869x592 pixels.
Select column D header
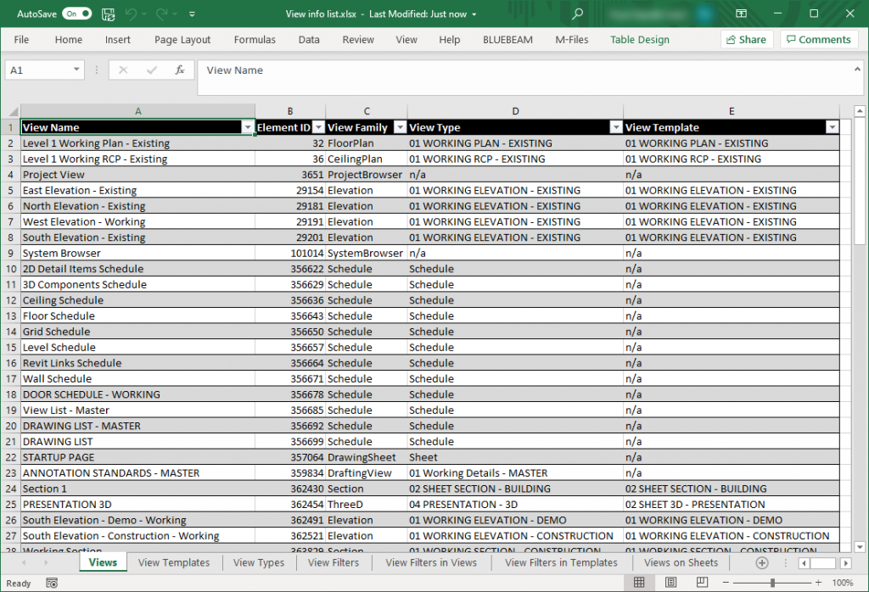515,111
